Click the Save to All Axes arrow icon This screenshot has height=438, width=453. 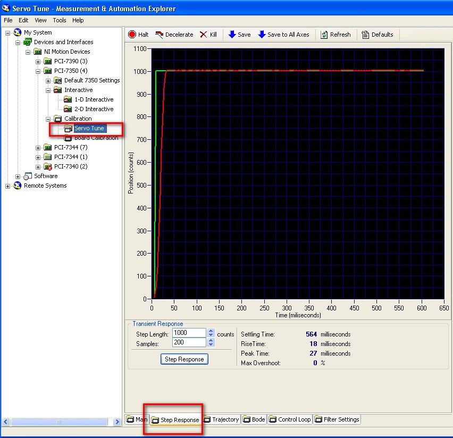(262, 35)
